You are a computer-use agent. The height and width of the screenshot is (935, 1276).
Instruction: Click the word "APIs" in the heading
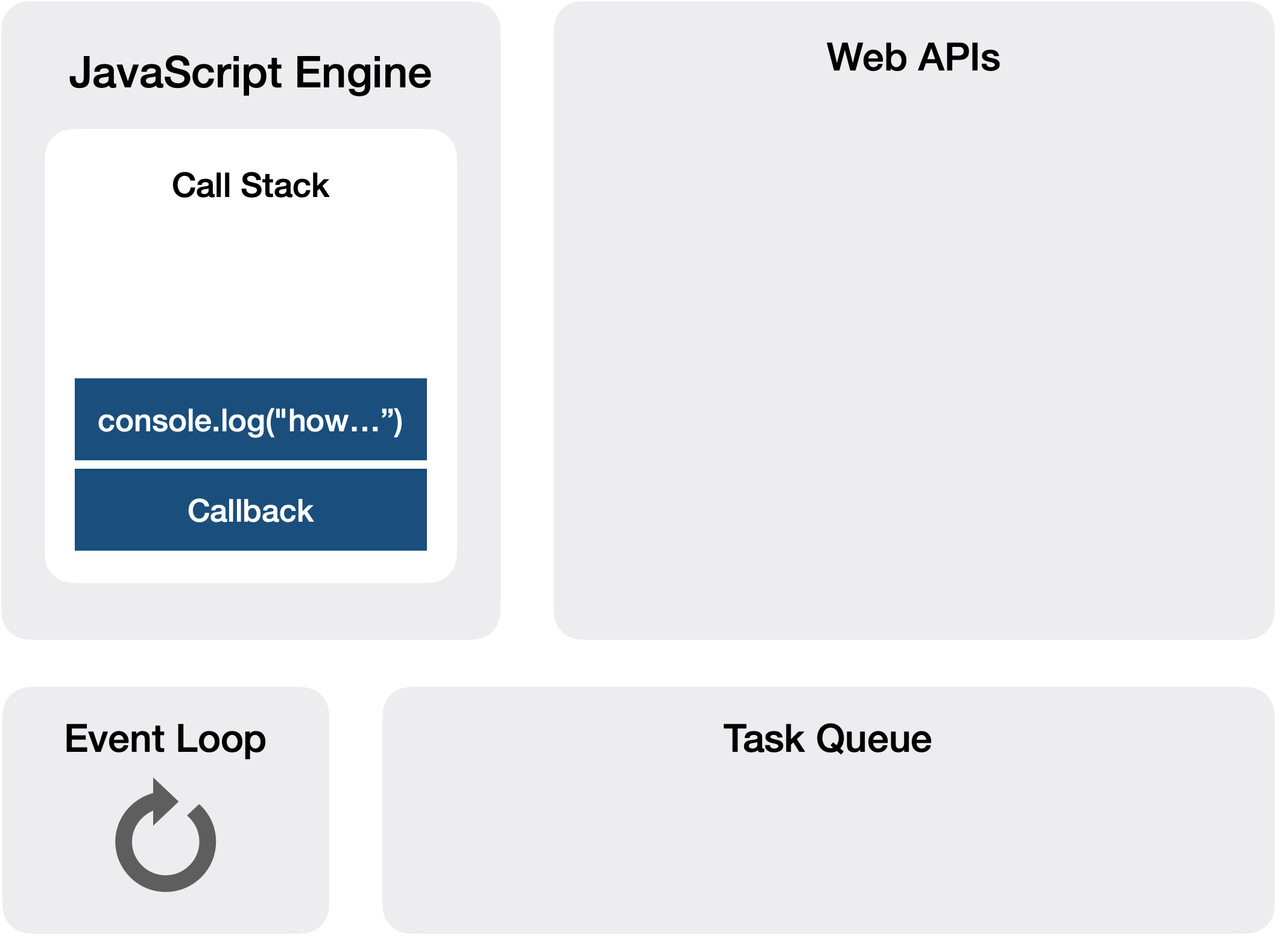959,57
